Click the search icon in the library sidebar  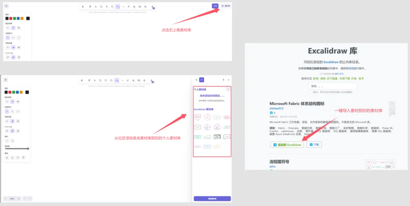(x=196, y=80)
